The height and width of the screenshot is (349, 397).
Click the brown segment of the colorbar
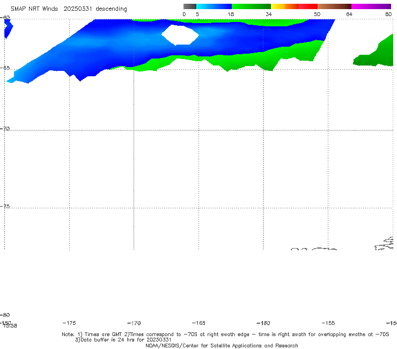[x=334, y=6]
